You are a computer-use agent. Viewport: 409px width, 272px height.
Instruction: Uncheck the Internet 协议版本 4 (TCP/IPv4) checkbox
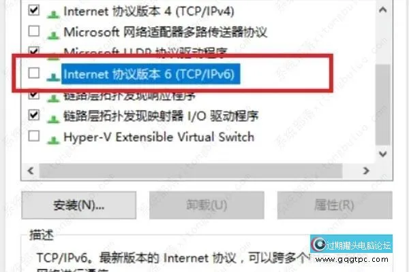point(34,10)
